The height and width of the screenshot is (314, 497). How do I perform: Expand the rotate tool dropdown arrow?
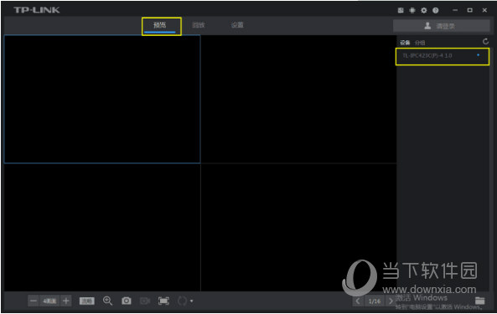[x=191, y=301]
